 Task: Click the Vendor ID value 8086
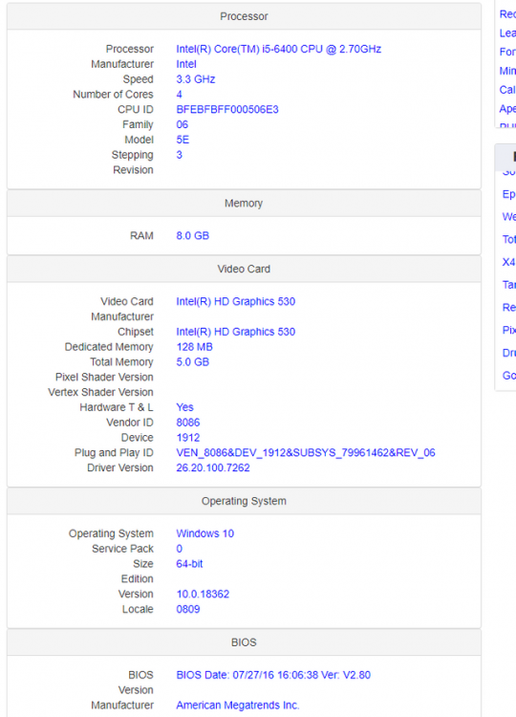click(x=188, y=422)
